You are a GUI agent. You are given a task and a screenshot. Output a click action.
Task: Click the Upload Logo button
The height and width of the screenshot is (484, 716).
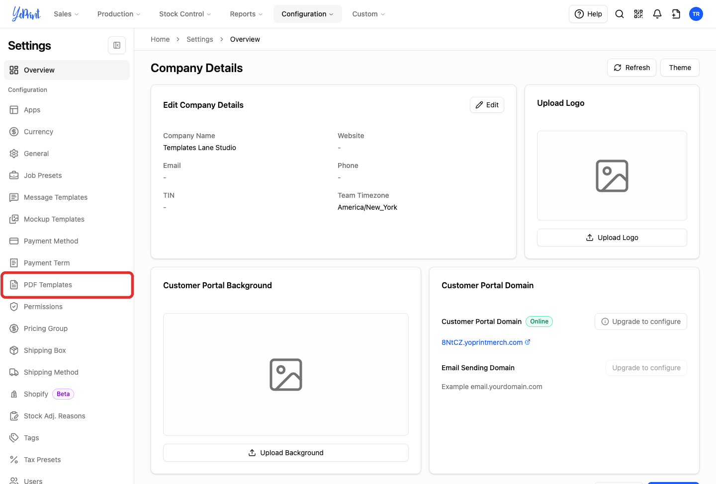point(612,238)
